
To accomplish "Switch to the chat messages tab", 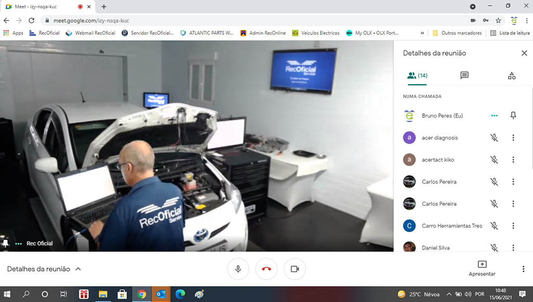I will point(464,75).
